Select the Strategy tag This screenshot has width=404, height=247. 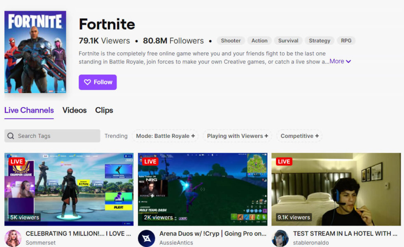(x=320, y=41)
